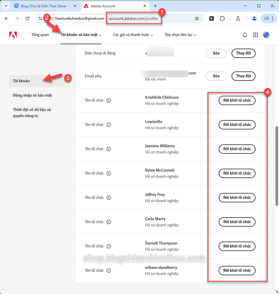Image resolution: width=279 pixels, height=294 pixels.
Task: Open the notifications bell
Action: pos(245,35)
